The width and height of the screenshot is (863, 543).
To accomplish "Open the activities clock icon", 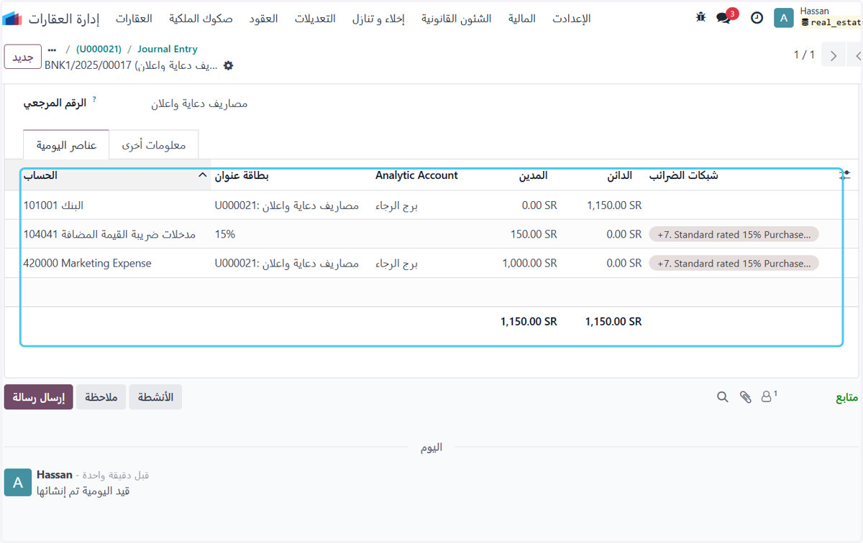I will point(757,18).
